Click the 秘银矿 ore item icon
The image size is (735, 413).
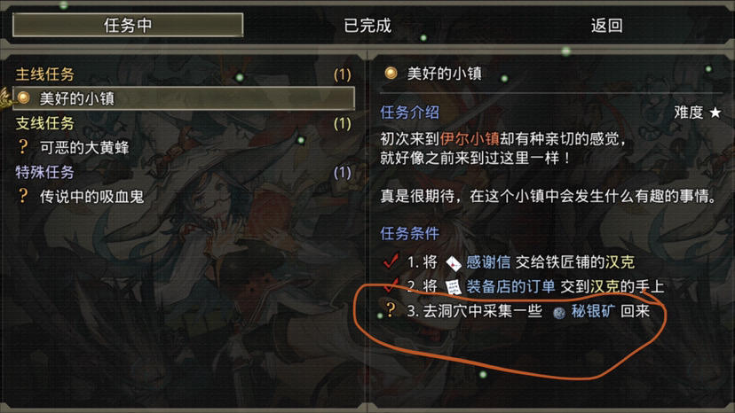click(x=558, y=312)
